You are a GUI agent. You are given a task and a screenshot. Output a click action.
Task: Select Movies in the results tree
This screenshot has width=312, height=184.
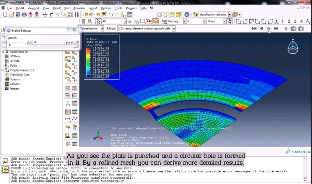click(15, 84)
